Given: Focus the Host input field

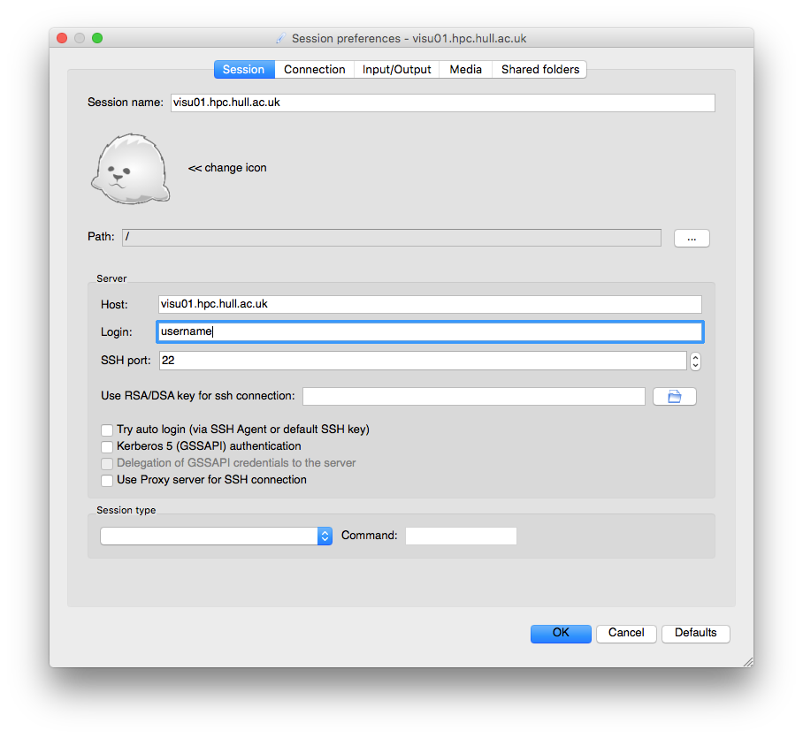Looking at the screenshot, I should [x=430, y=304].
